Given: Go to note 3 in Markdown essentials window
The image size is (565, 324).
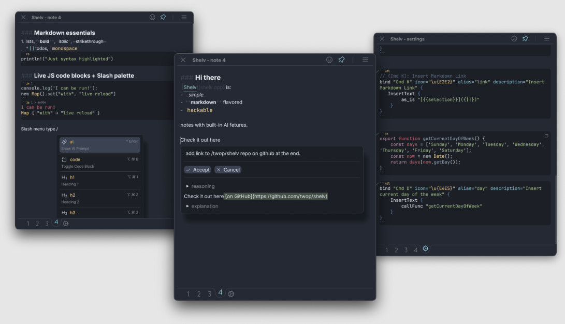Looking at the screenshot, I should click(47, 224).
